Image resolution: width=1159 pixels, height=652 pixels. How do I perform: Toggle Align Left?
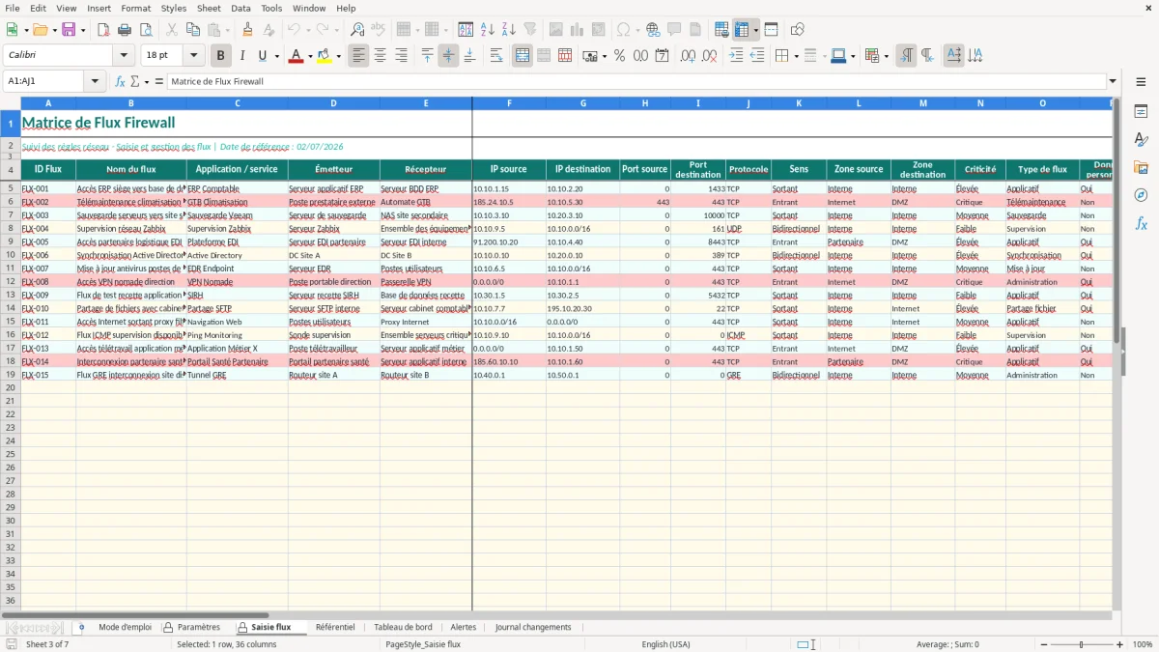[358, 56]
